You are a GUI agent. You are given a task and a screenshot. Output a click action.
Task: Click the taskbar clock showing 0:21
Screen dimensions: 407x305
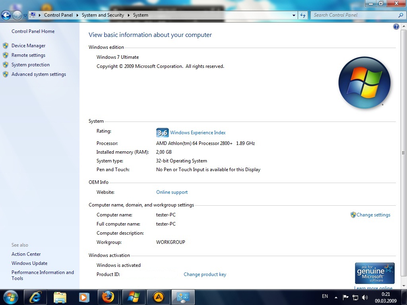[x=386, y=297]
